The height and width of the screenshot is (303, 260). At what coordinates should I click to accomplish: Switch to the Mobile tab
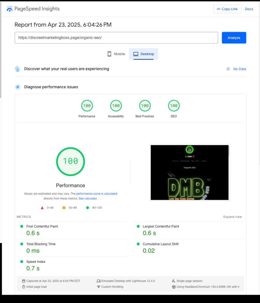click(x=116, y=54)
